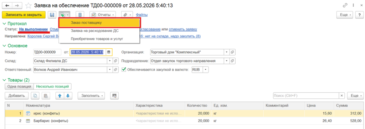Expand the Организация dropdown list
This screenshot has width=365, height=129.
(x=227, y=52)
